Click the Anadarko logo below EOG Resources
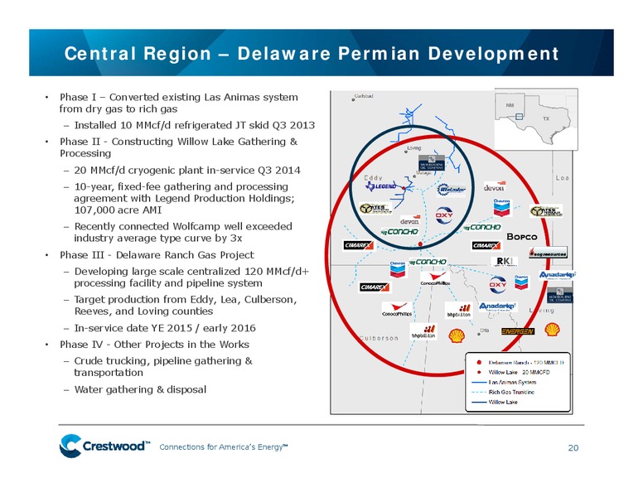The width and height of the screenshot is (643, 497). click(x=558, y=275)
